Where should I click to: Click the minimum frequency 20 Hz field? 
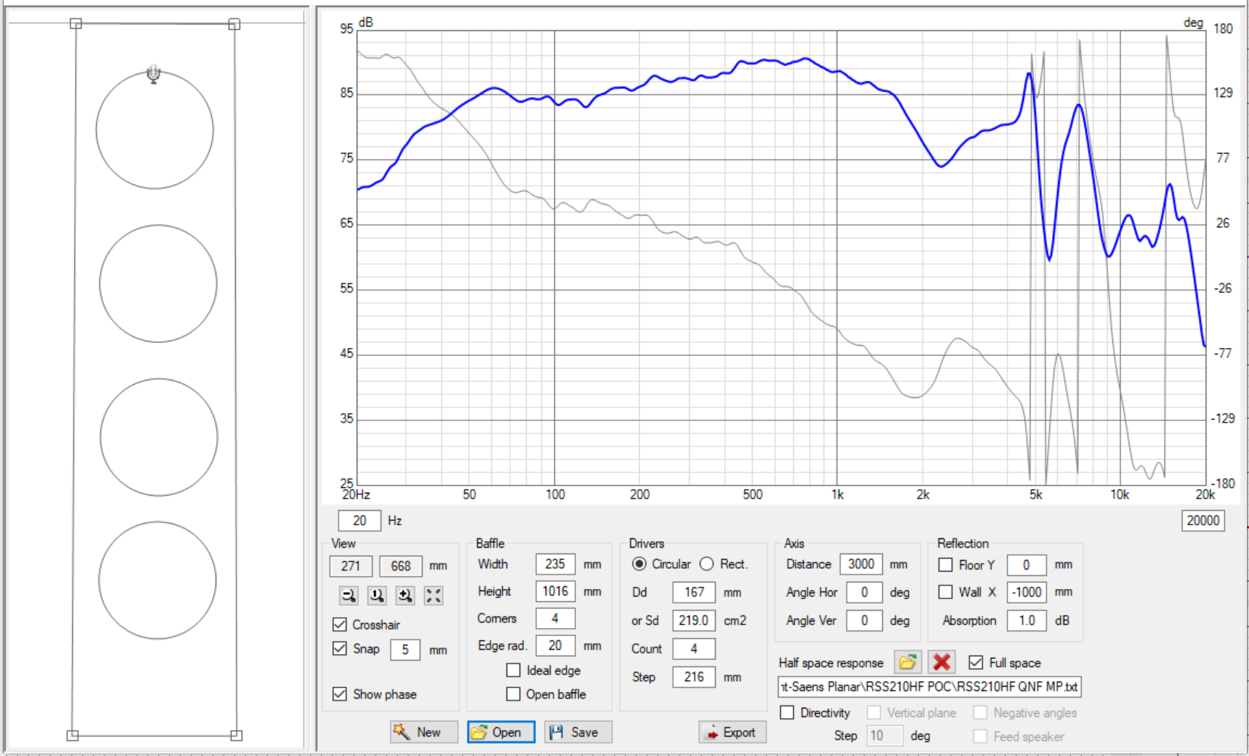click(x=360, y=521)
